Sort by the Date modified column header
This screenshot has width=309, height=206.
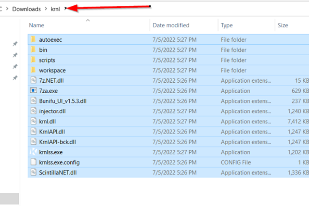171,25
